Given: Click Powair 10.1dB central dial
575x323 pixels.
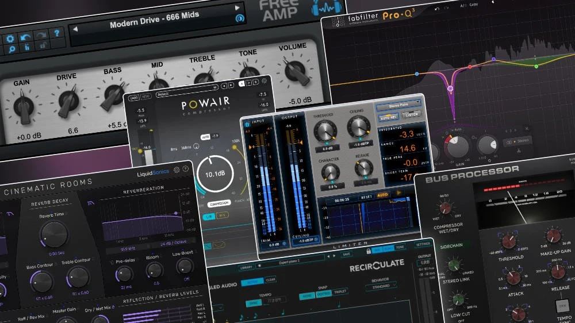Looking at the screenshot, I should coord(215,174).
